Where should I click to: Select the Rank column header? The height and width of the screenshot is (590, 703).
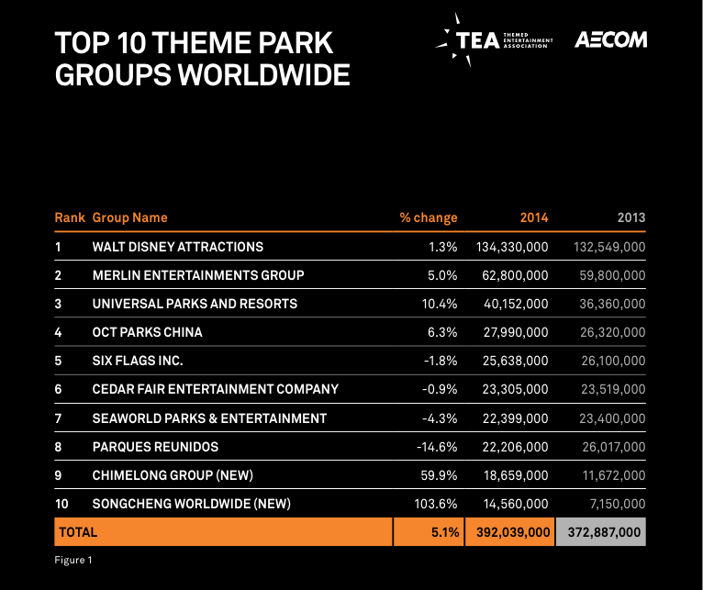click(x=70, y=217)
